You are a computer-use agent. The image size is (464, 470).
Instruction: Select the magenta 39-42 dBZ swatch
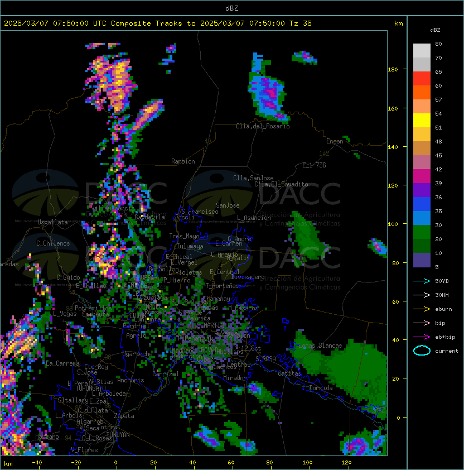coord(422,176)
